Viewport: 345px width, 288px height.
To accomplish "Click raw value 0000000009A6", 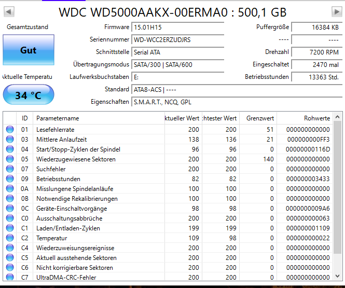I will 308,209.
